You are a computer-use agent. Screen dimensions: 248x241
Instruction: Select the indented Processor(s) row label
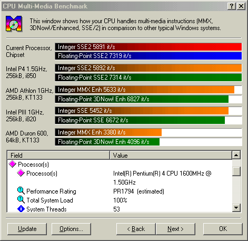(42, 173)
